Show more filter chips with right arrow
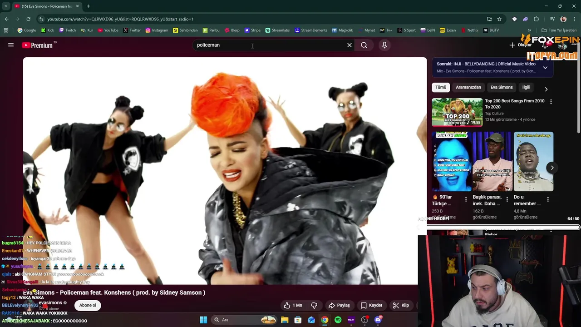 (x=546, y=89)
